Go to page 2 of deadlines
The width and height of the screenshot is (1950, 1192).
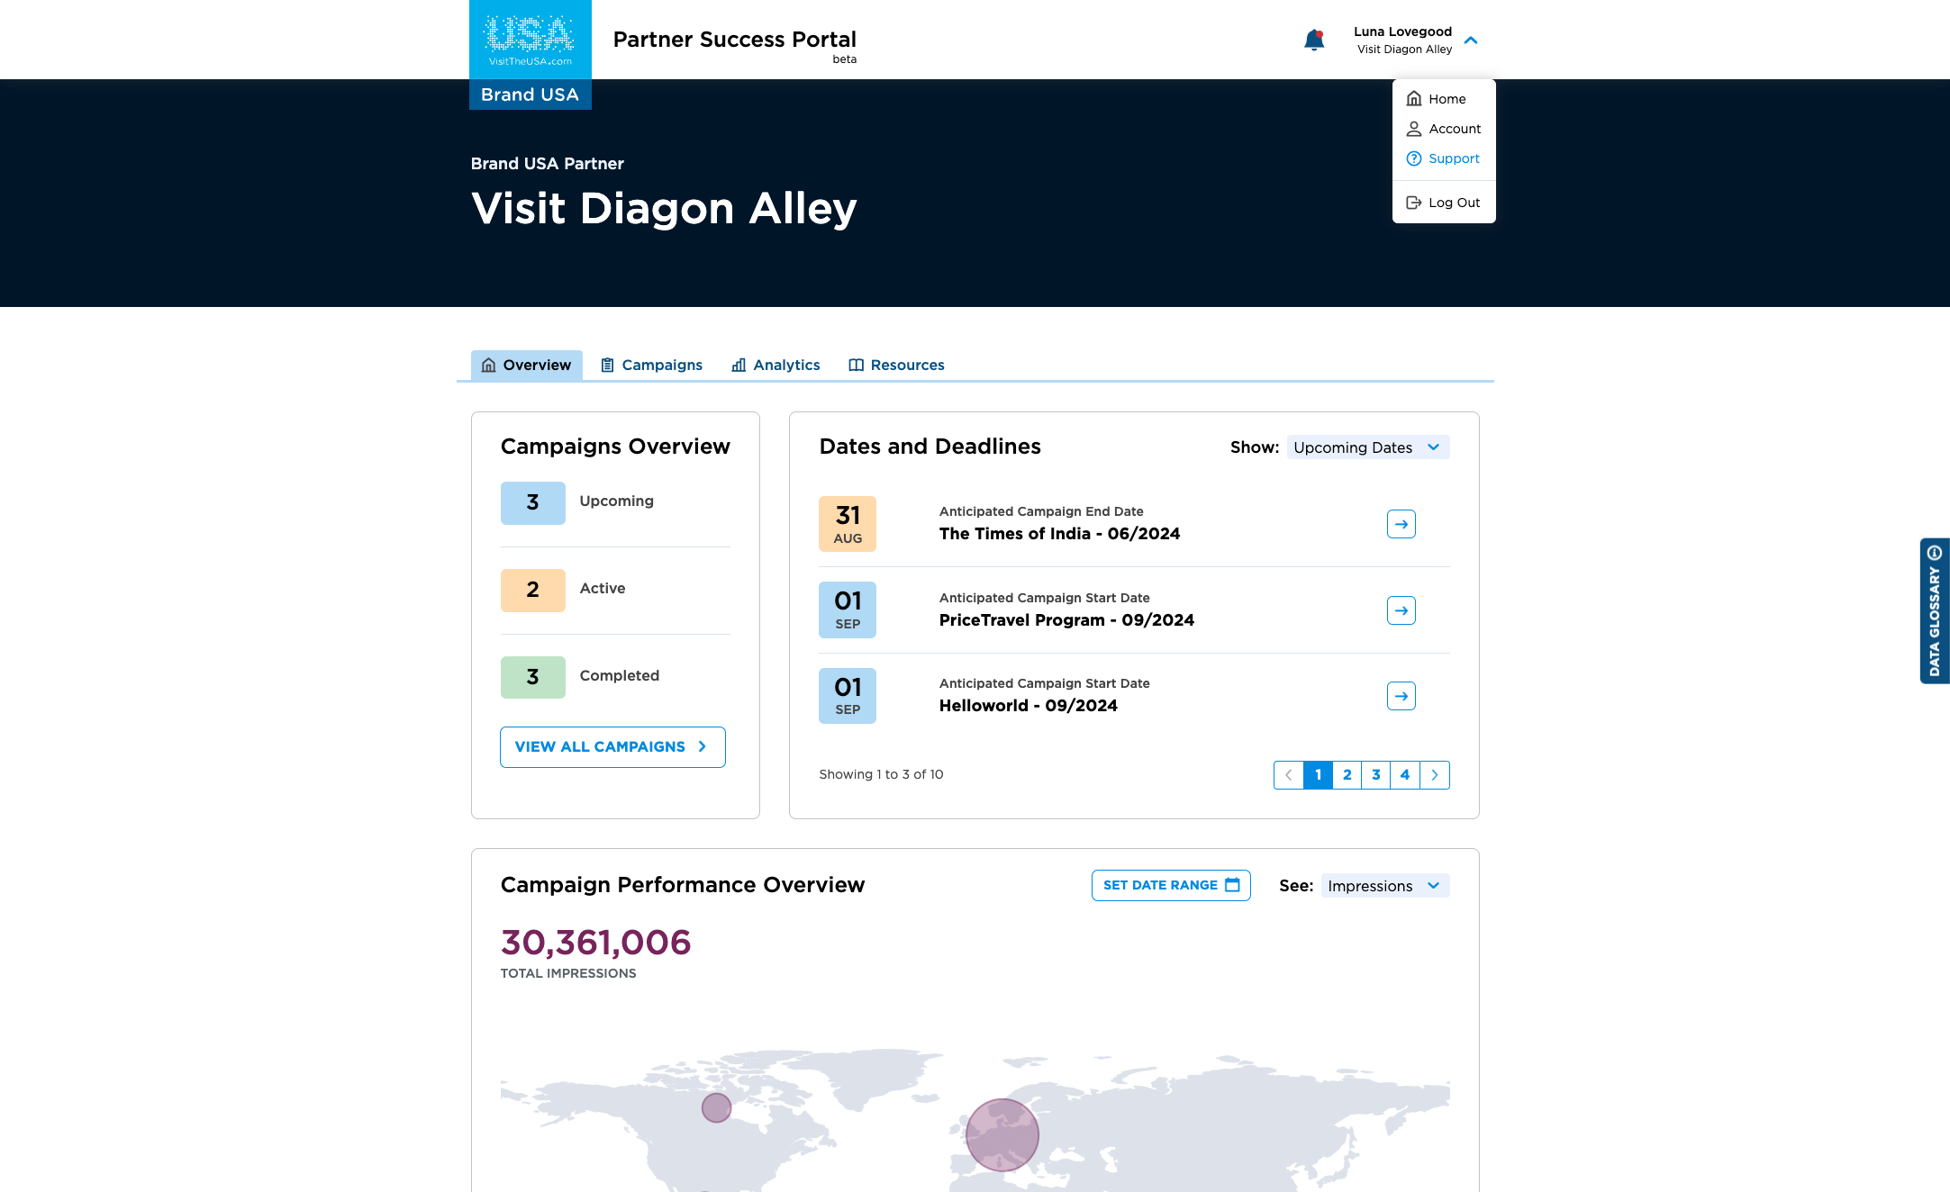coord(1347,775)
